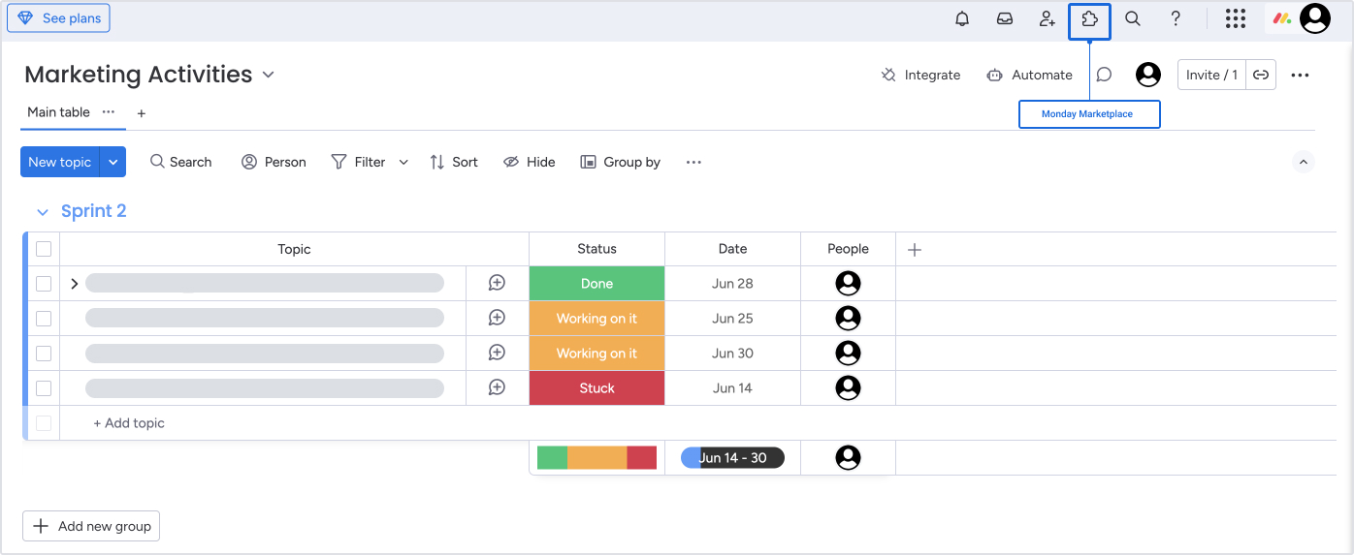Click the red Stuck status cell
1354x555 pixels.
596,388
